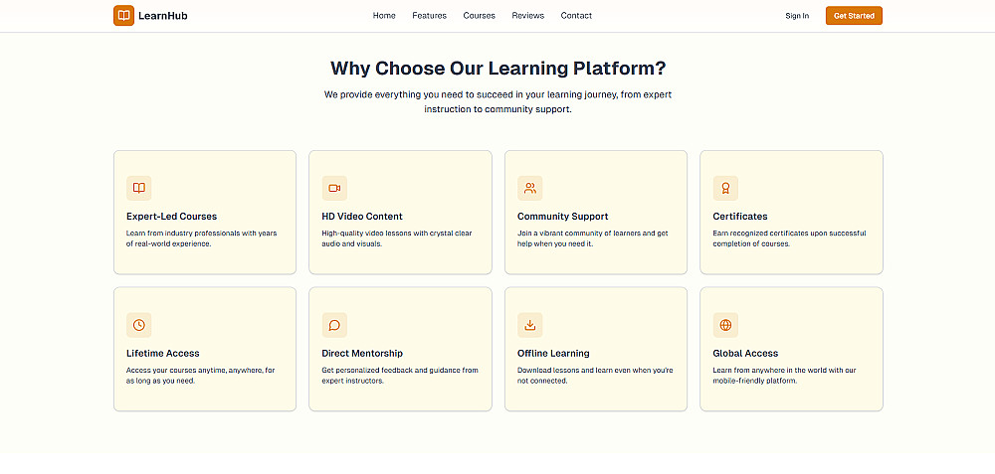The height and width of the screenshot is (474, 995).
Task: Click the Offline Learning download icon
Action: point(530,325)
